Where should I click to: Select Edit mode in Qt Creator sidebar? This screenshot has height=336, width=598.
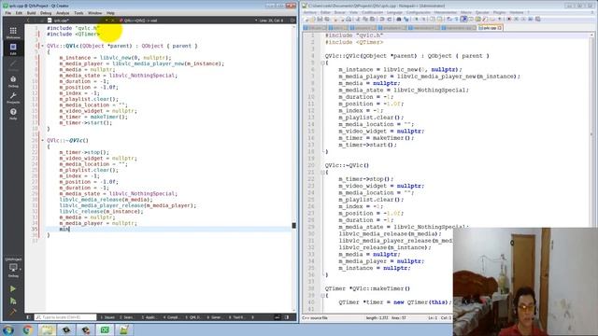pyautogui.click(x=13, y=49)
